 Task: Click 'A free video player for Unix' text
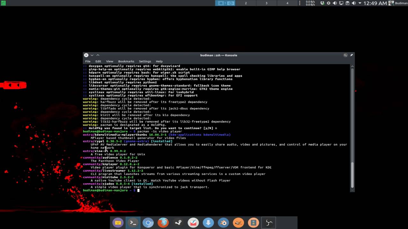point(118,154)
